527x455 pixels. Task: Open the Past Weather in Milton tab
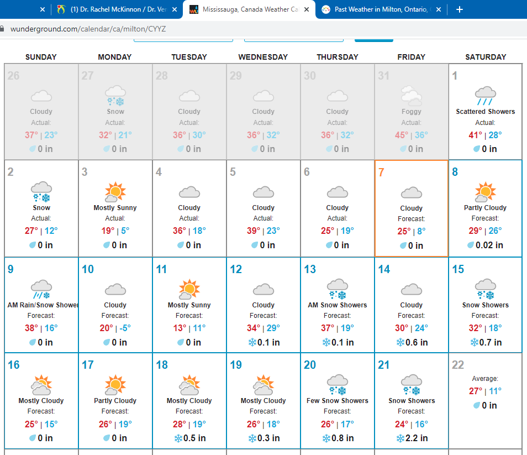click(x=382, y=9)
